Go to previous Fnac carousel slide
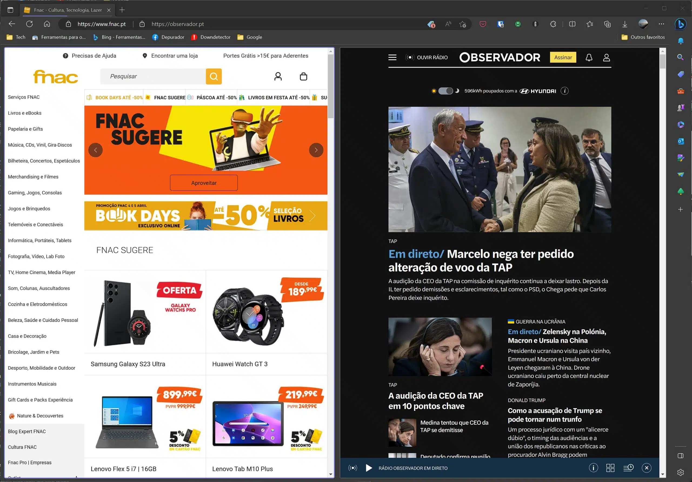The height and width of the screenshot is (482, 692). pyautogui.click(x=95, y=150)
